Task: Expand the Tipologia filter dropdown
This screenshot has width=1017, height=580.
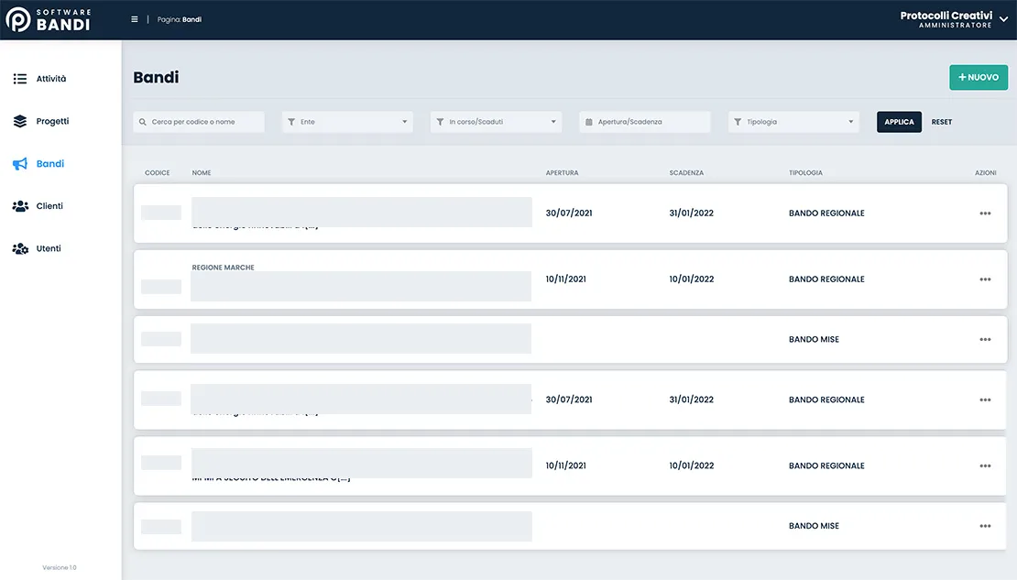Action: pyautogui.click(x=793, y=122)
